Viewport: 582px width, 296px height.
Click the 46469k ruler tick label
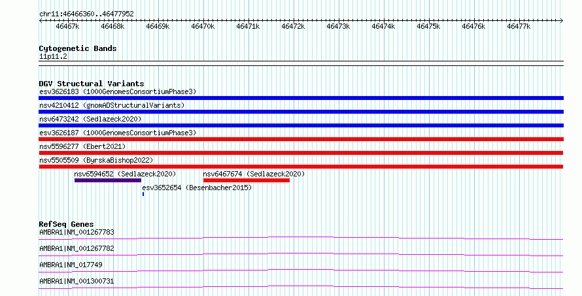click(x=158, y=26)
